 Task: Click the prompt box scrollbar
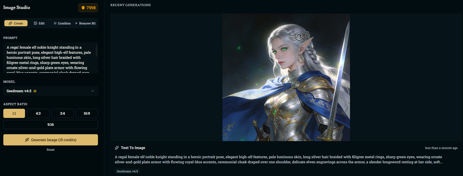point(96,51)
